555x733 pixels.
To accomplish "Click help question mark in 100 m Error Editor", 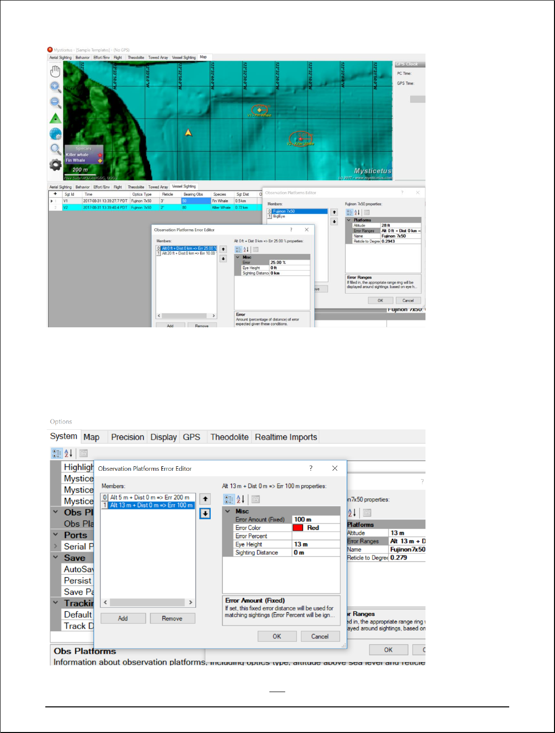I will tap(311, 468).
